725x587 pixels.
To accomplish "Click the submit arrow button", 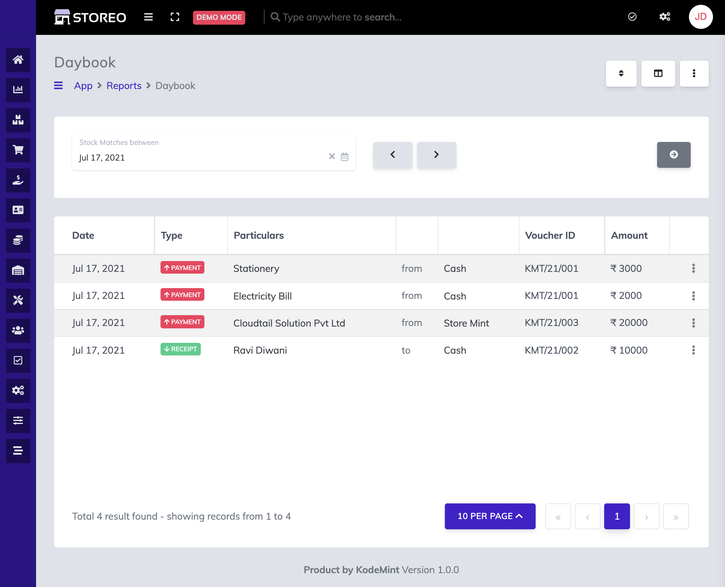I will [x=673, y=155].
